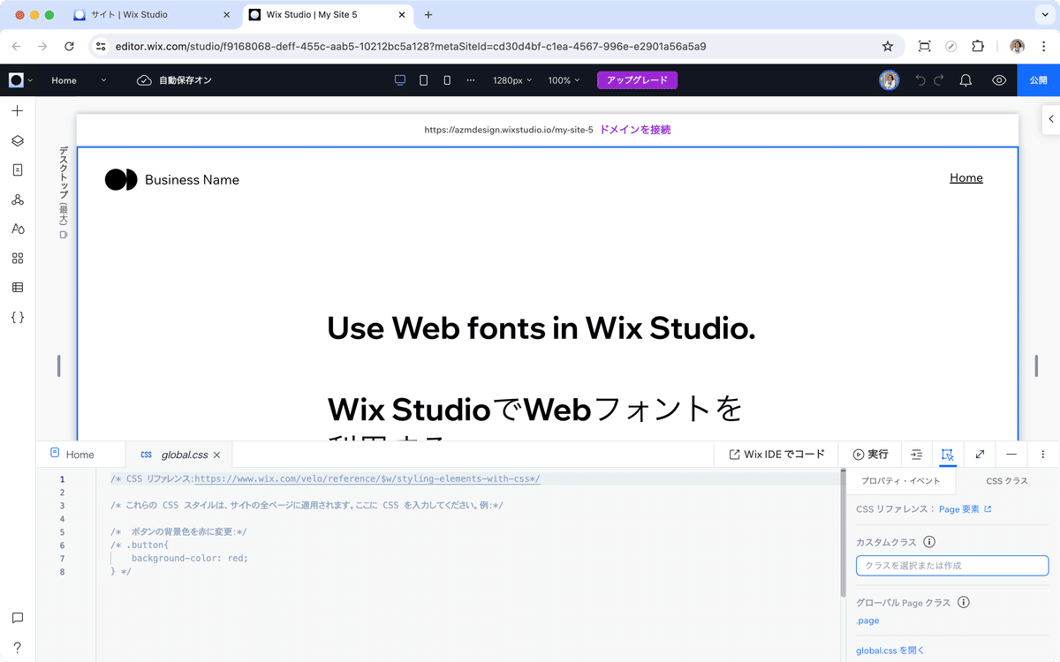Screen dimensions: 1060x662
Task: Switch to the tablet breakpoint icon
Action: (424, 80)
